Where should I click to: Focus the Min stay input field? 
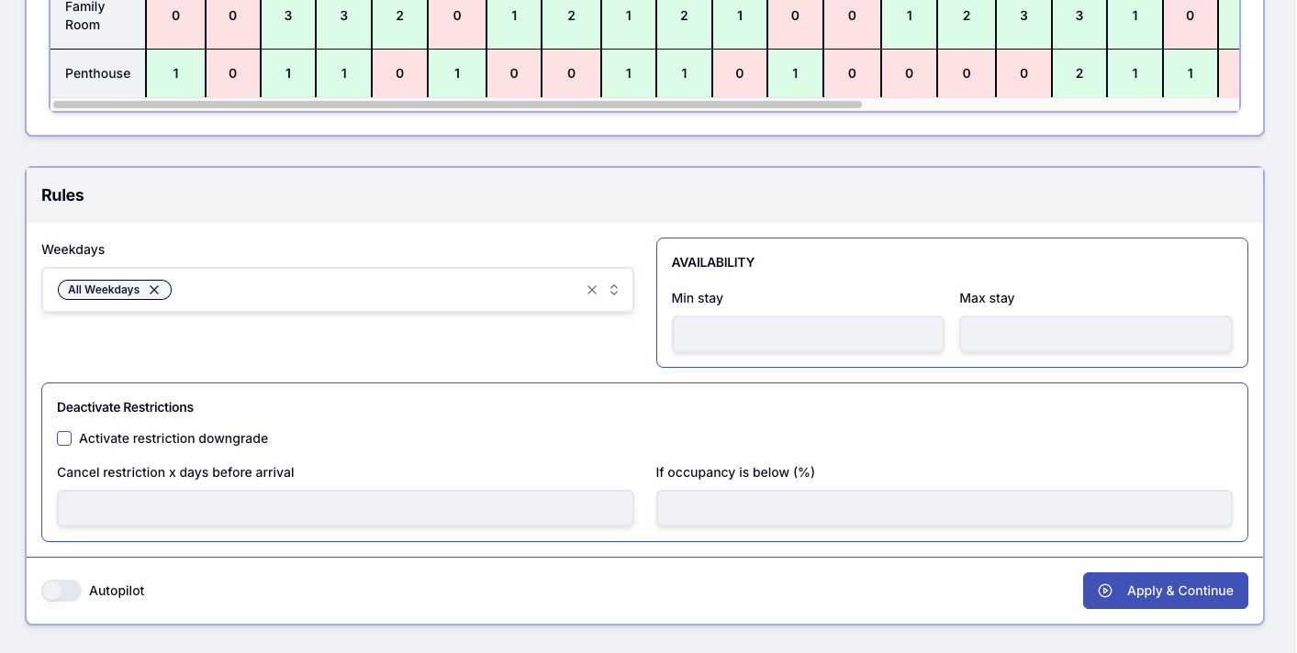(x=808, y=334)
